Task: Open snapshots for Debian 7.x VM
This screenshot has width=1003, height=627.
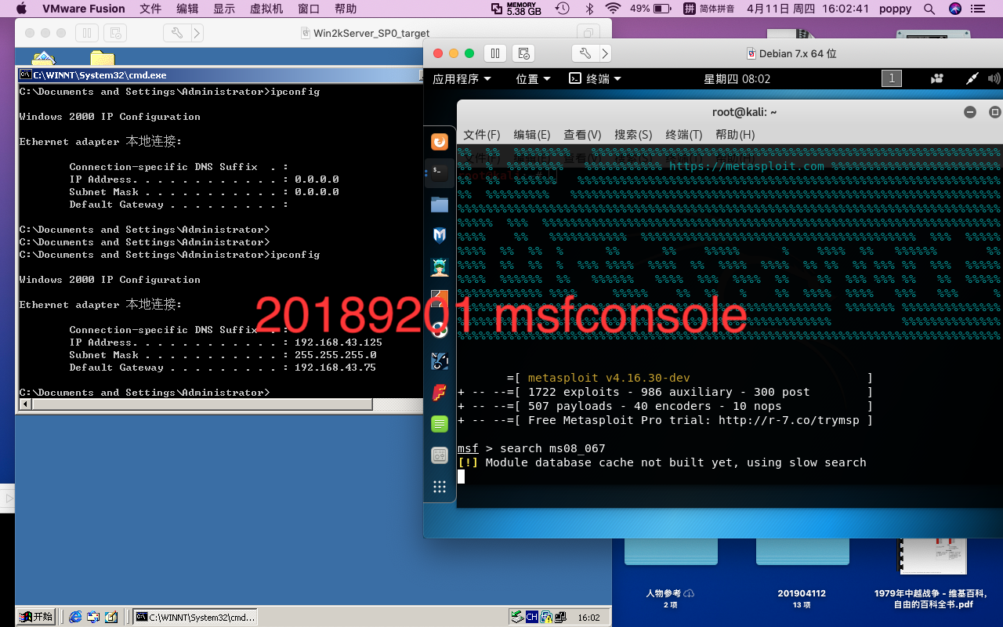Action: (x=524, y=53)
